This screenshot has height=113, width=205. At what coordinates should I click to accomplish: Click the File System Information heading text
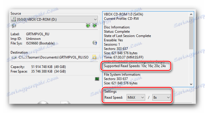122,75
